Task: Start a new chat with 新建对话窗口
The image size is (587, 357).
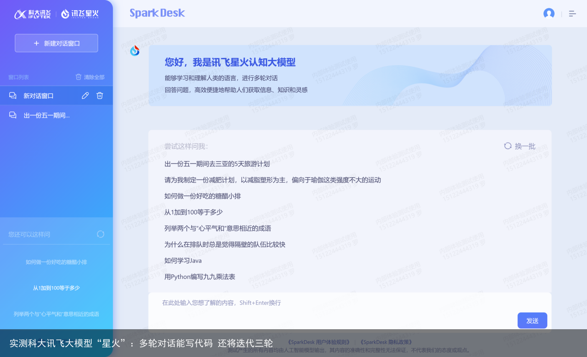Action: pyautogui.click(x=56, y=43)
